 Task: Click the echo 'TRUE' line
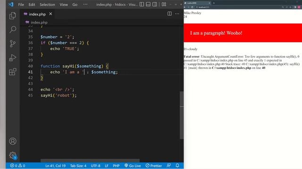click(65, 49)
